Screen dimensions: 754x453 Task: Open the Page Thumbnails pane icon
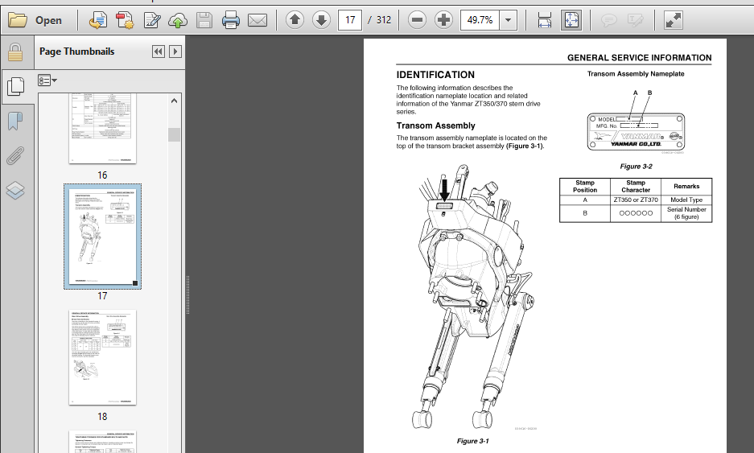click(16, 87)
